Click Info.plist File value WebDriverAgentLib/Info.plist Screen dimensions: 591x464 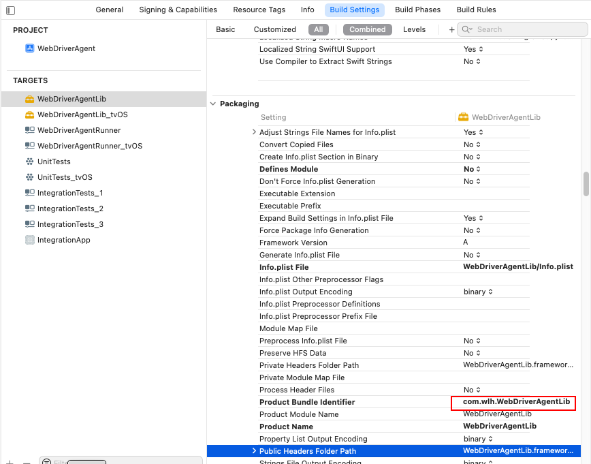pos(518,266)
